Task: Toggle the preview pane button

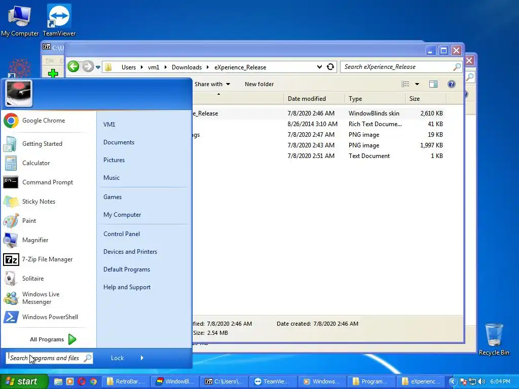Action: 433,84
